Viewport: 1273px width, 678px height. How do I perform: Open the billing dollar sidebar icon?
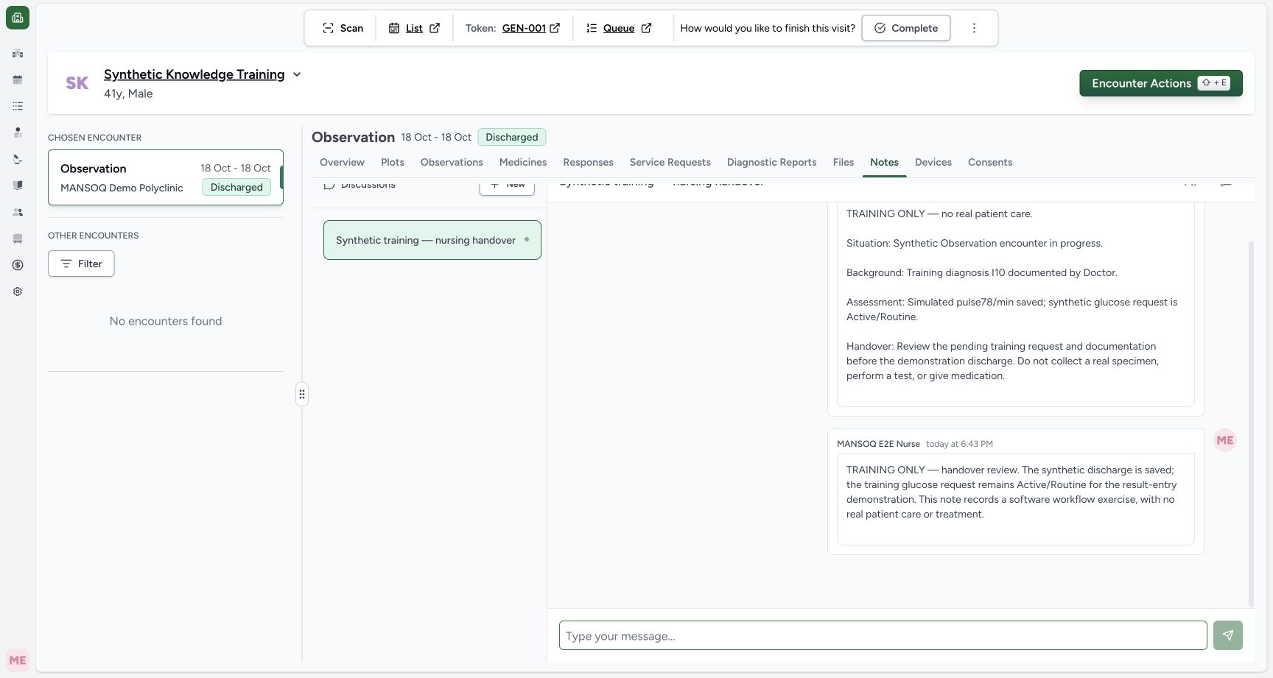pyautogui.click(x=18, y=265)
